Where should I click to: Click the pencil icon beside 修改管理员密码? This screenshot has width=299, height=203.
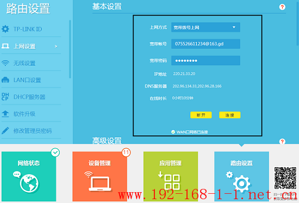point(5,131)
